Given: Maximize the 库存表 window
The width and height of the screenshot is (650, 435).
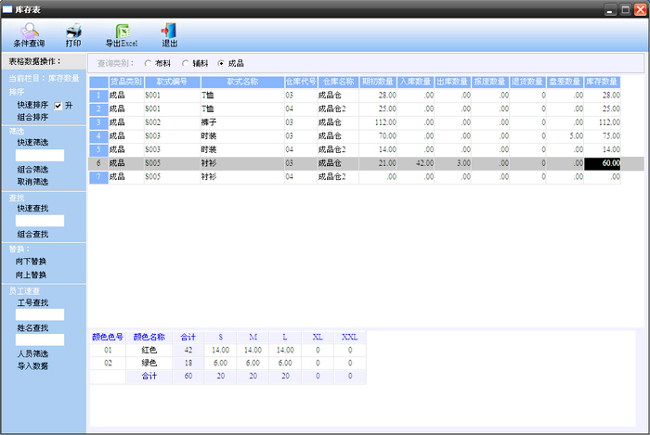Looking at the screenshot, I should point(625,8).
